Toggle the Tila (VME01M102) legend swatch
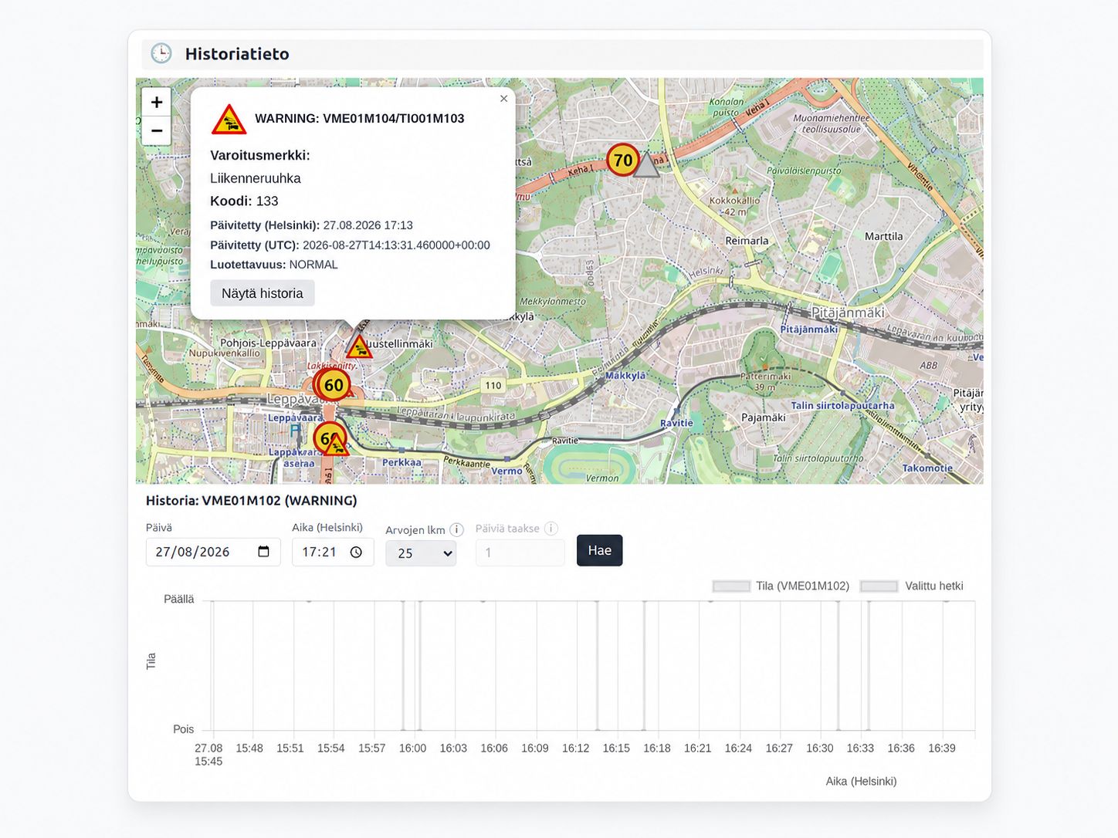The height and width of the screenshot is (838, 1118). (731, 586)
